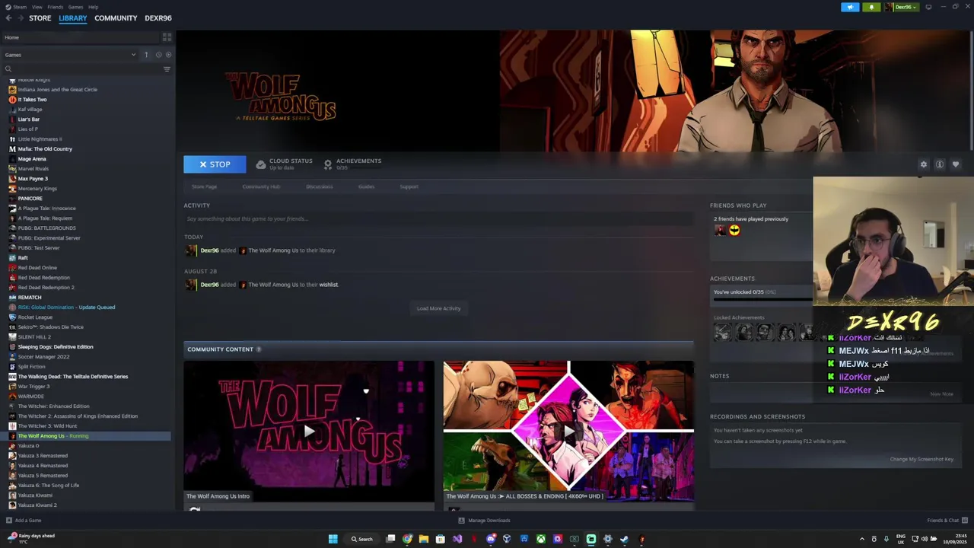
Task: Click the friend avatar with sunglasses emoji
Action: [x=734, y=231]
